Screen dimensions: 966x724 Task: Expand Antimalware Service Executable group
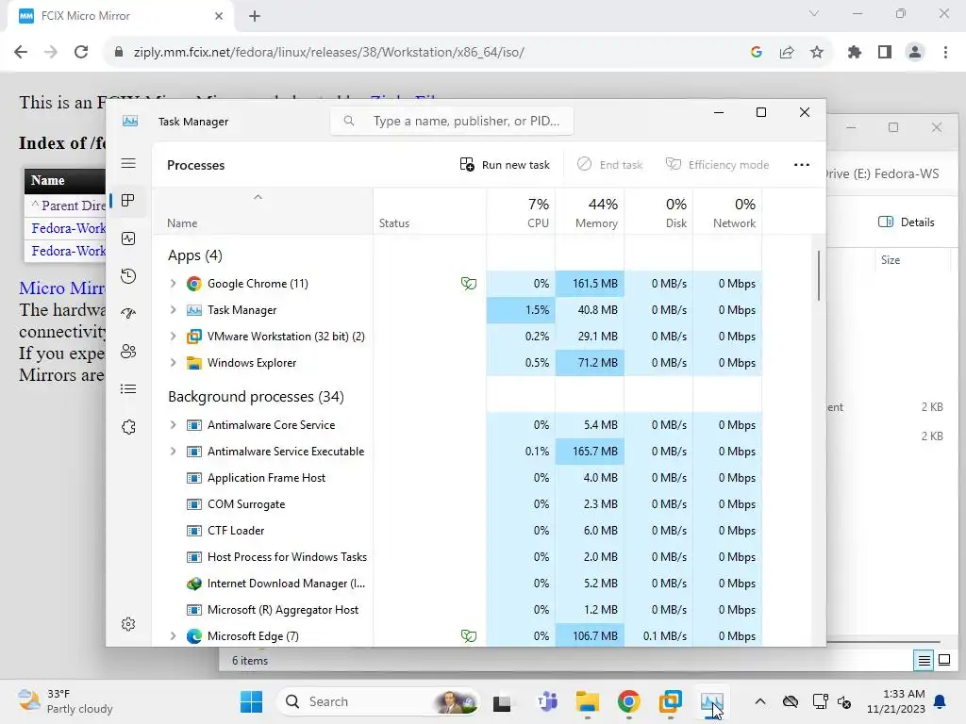coord(174,452)
